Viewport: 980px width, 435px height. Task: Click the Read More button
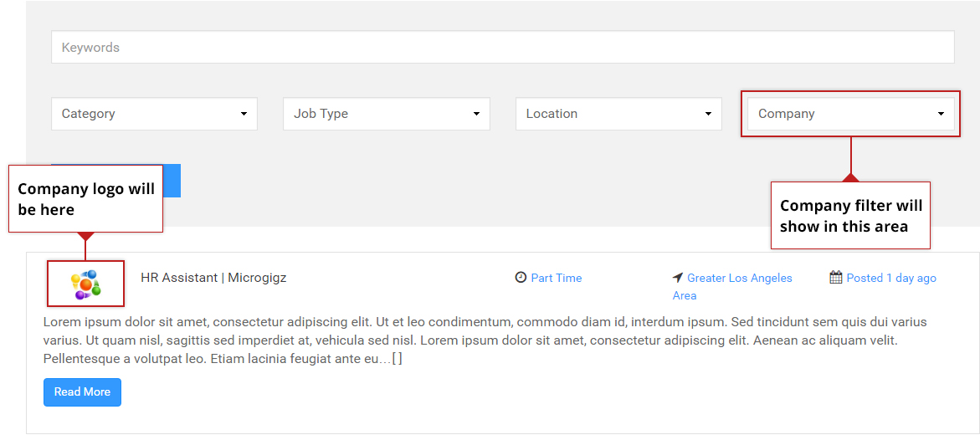point(82,391)
